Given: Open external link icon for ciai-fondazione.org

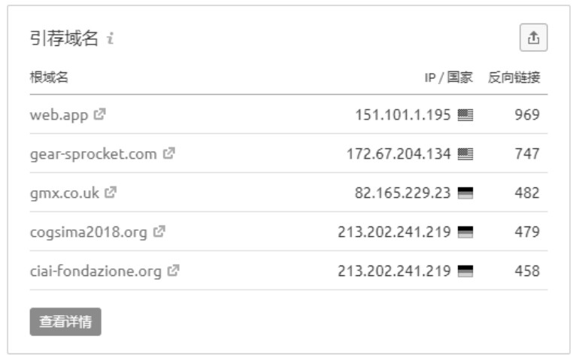Looking at the screenshot, I should [x=173, y=271].
